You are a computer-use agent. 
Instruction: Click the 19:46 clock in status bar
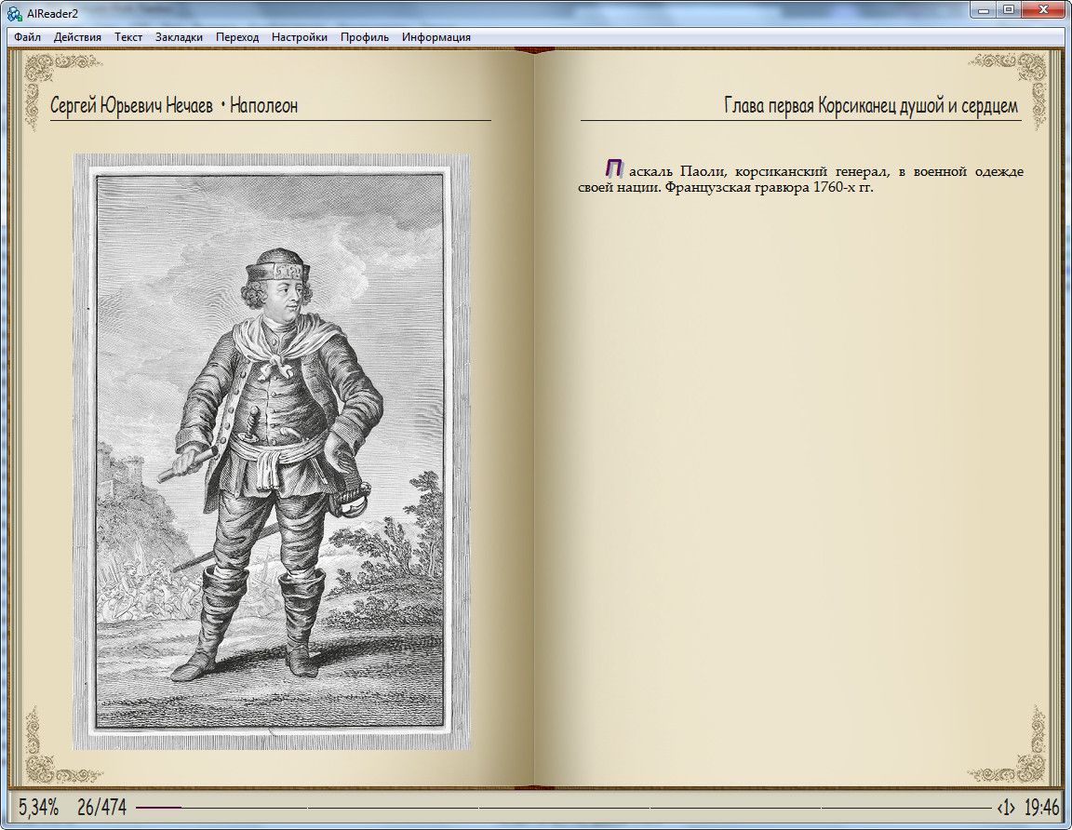click(1041, 807)
